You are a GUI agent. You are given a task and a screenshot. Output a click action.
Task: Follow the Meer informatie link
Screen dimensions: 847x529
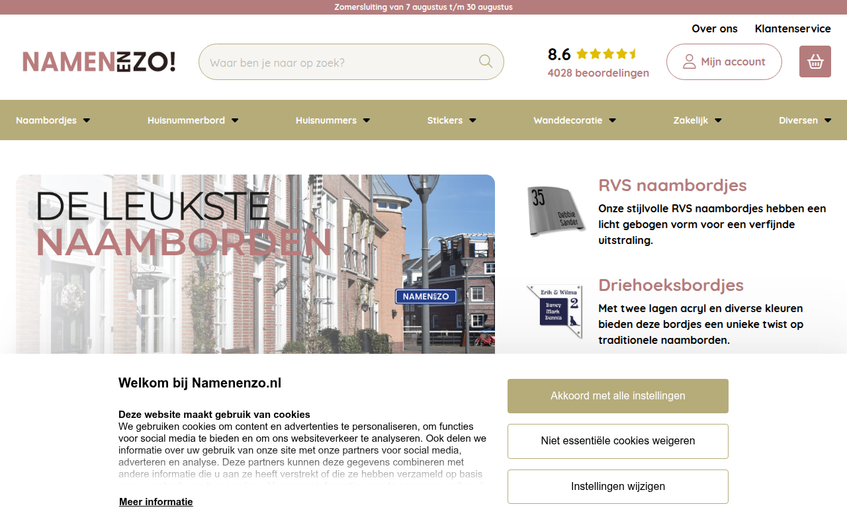156,502
